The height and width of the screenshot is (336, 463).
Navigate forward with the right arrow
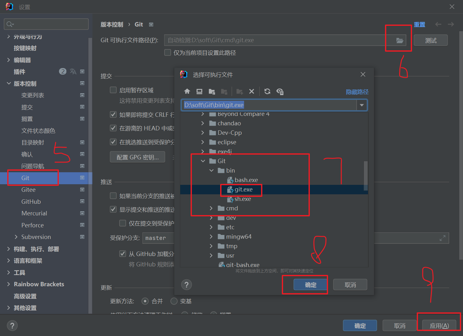point(451,24)
